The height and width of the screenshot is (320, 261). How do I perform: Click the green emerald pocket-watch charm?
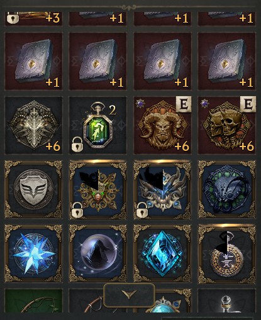pos(98,125)
